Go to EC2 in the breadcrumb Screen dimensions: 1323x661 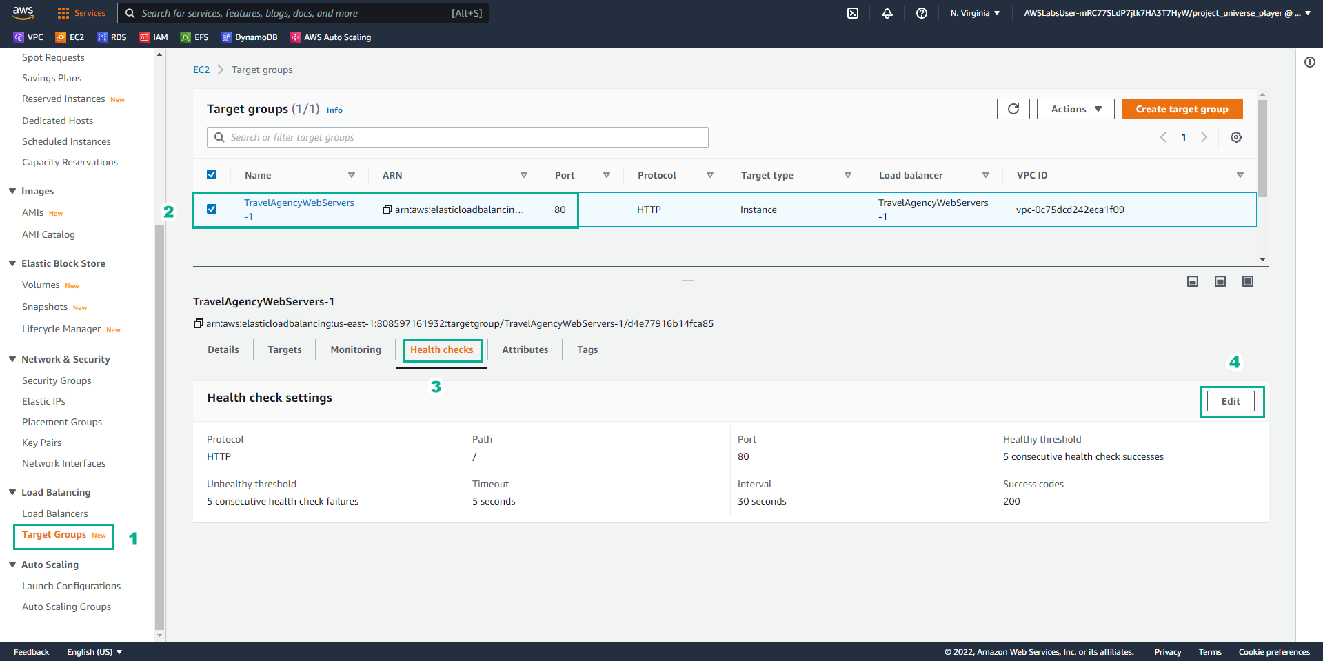click(201, 70)
